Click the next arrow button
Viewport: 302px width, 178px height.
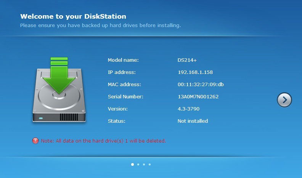coord(284,100)
